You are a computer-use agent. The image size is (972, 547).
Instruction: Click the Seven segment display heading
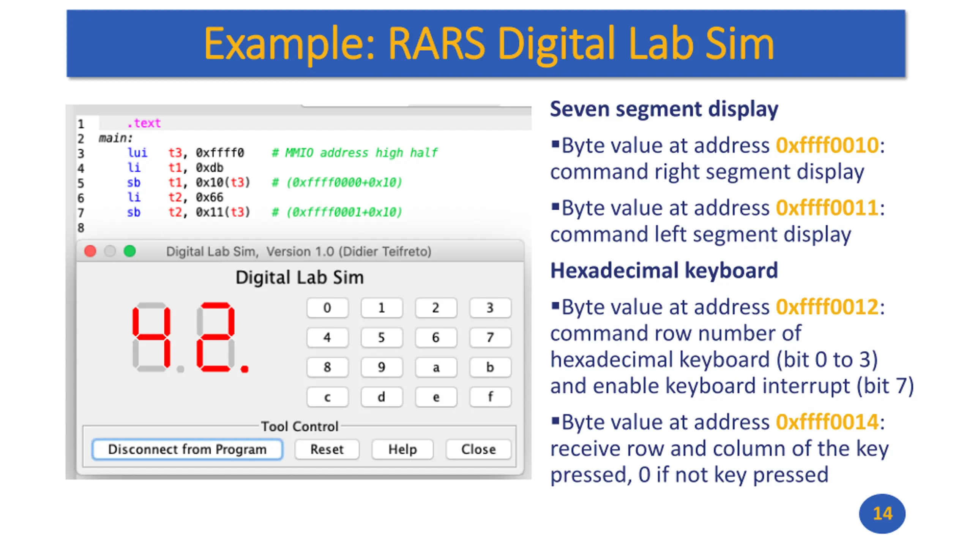click(664, 109)
